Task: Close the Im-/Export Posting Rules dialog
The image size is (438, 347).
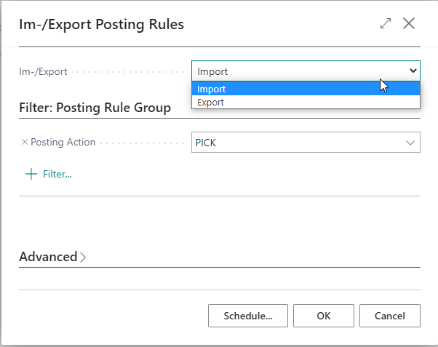Action: (x=409, y=23)
